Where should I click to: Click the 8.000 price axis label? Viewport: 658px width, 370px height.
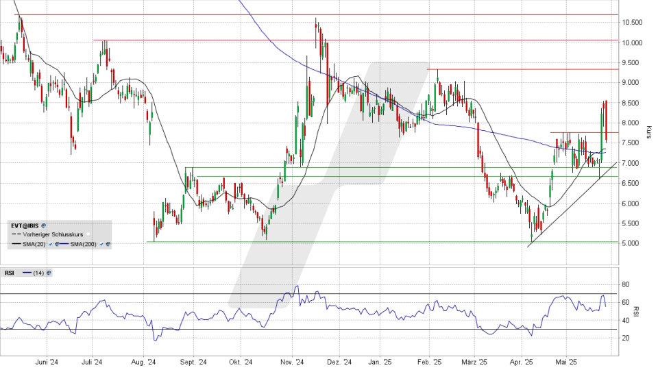click(x=632, y=123)
